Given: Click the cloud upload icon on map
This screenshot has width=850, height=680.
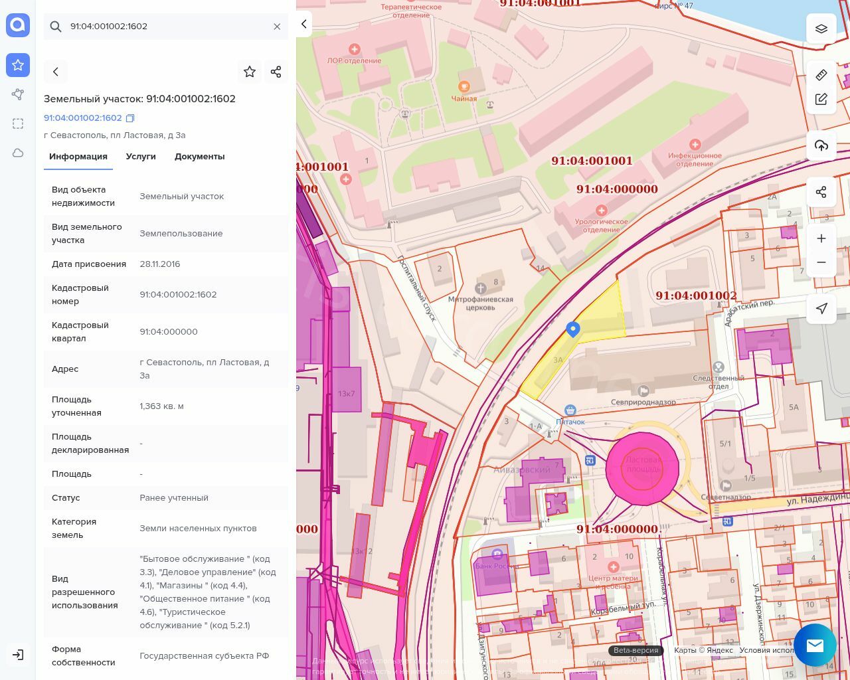Looking at the screenshot, I should click(821, 145).
